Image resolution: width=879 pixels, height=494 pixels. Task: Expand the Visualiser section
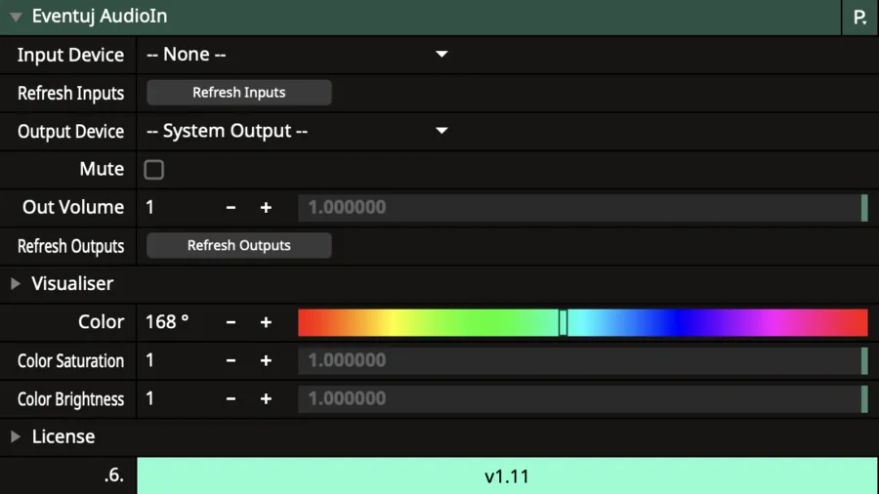(16, 284)
